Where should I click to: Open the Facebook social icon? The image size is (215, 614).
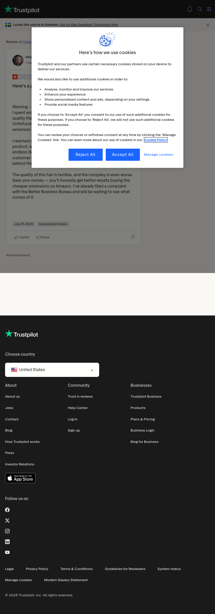pos(7,510)
